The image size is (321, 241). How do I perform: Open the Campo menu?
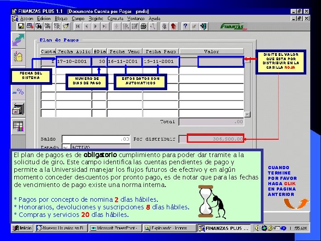(x=78, y=19)
